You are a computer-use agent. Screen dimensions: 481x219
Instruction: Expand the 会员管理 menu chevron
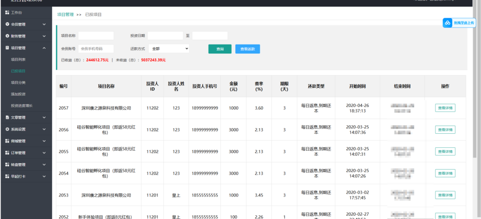[44, 24]
